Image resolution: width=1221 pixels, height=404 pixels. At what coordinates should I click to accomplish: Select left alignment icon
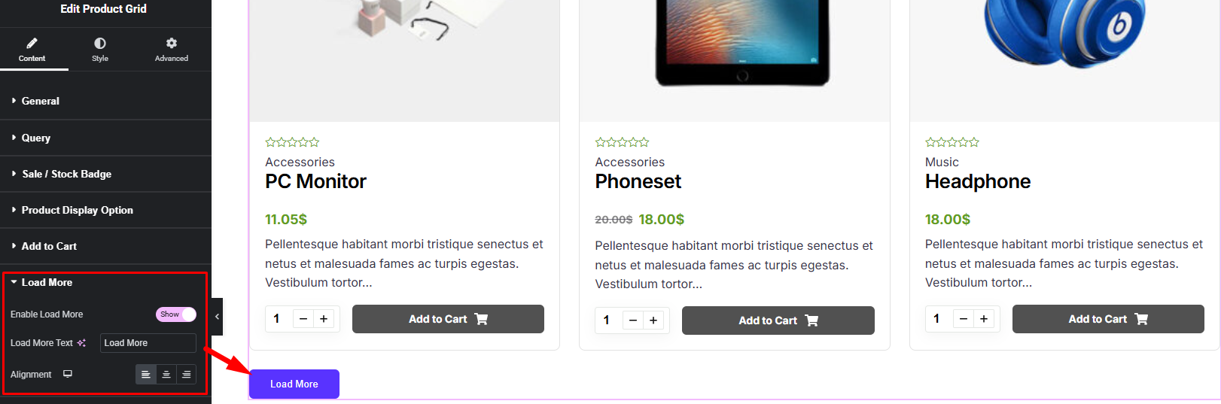tap(146, 374)
